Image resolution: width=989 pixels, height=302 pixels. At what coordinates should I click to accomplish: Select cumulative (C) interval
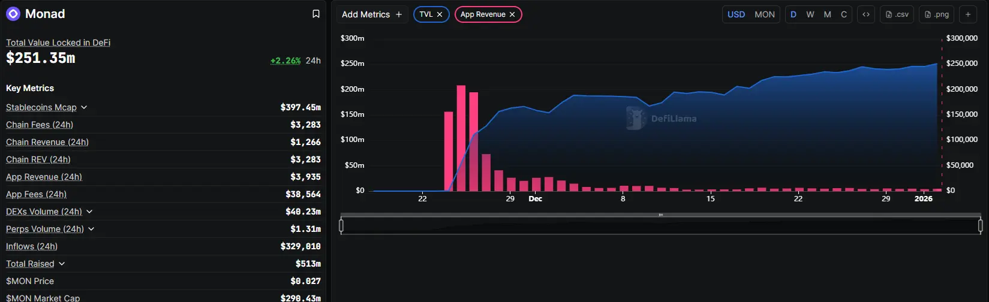coord(844,14)
